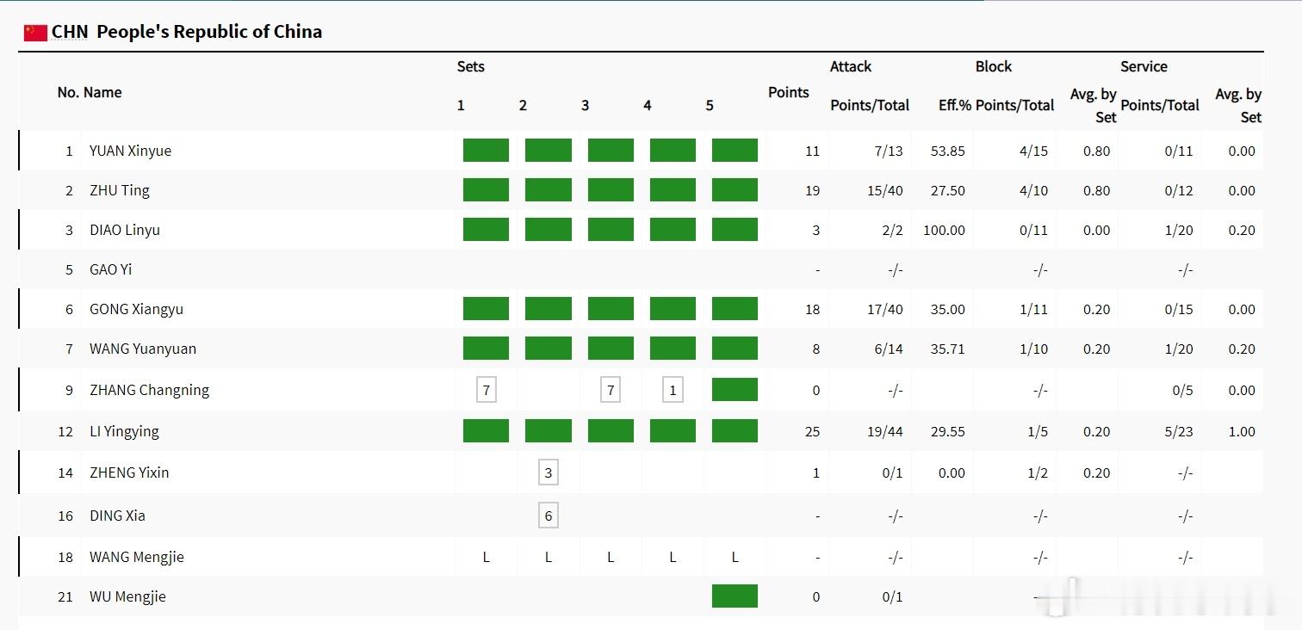The height and width of the screenshot is (630, 1302).
Task: Click WANG Yuanyuan's efficiency 35.71
Action: 948,349
